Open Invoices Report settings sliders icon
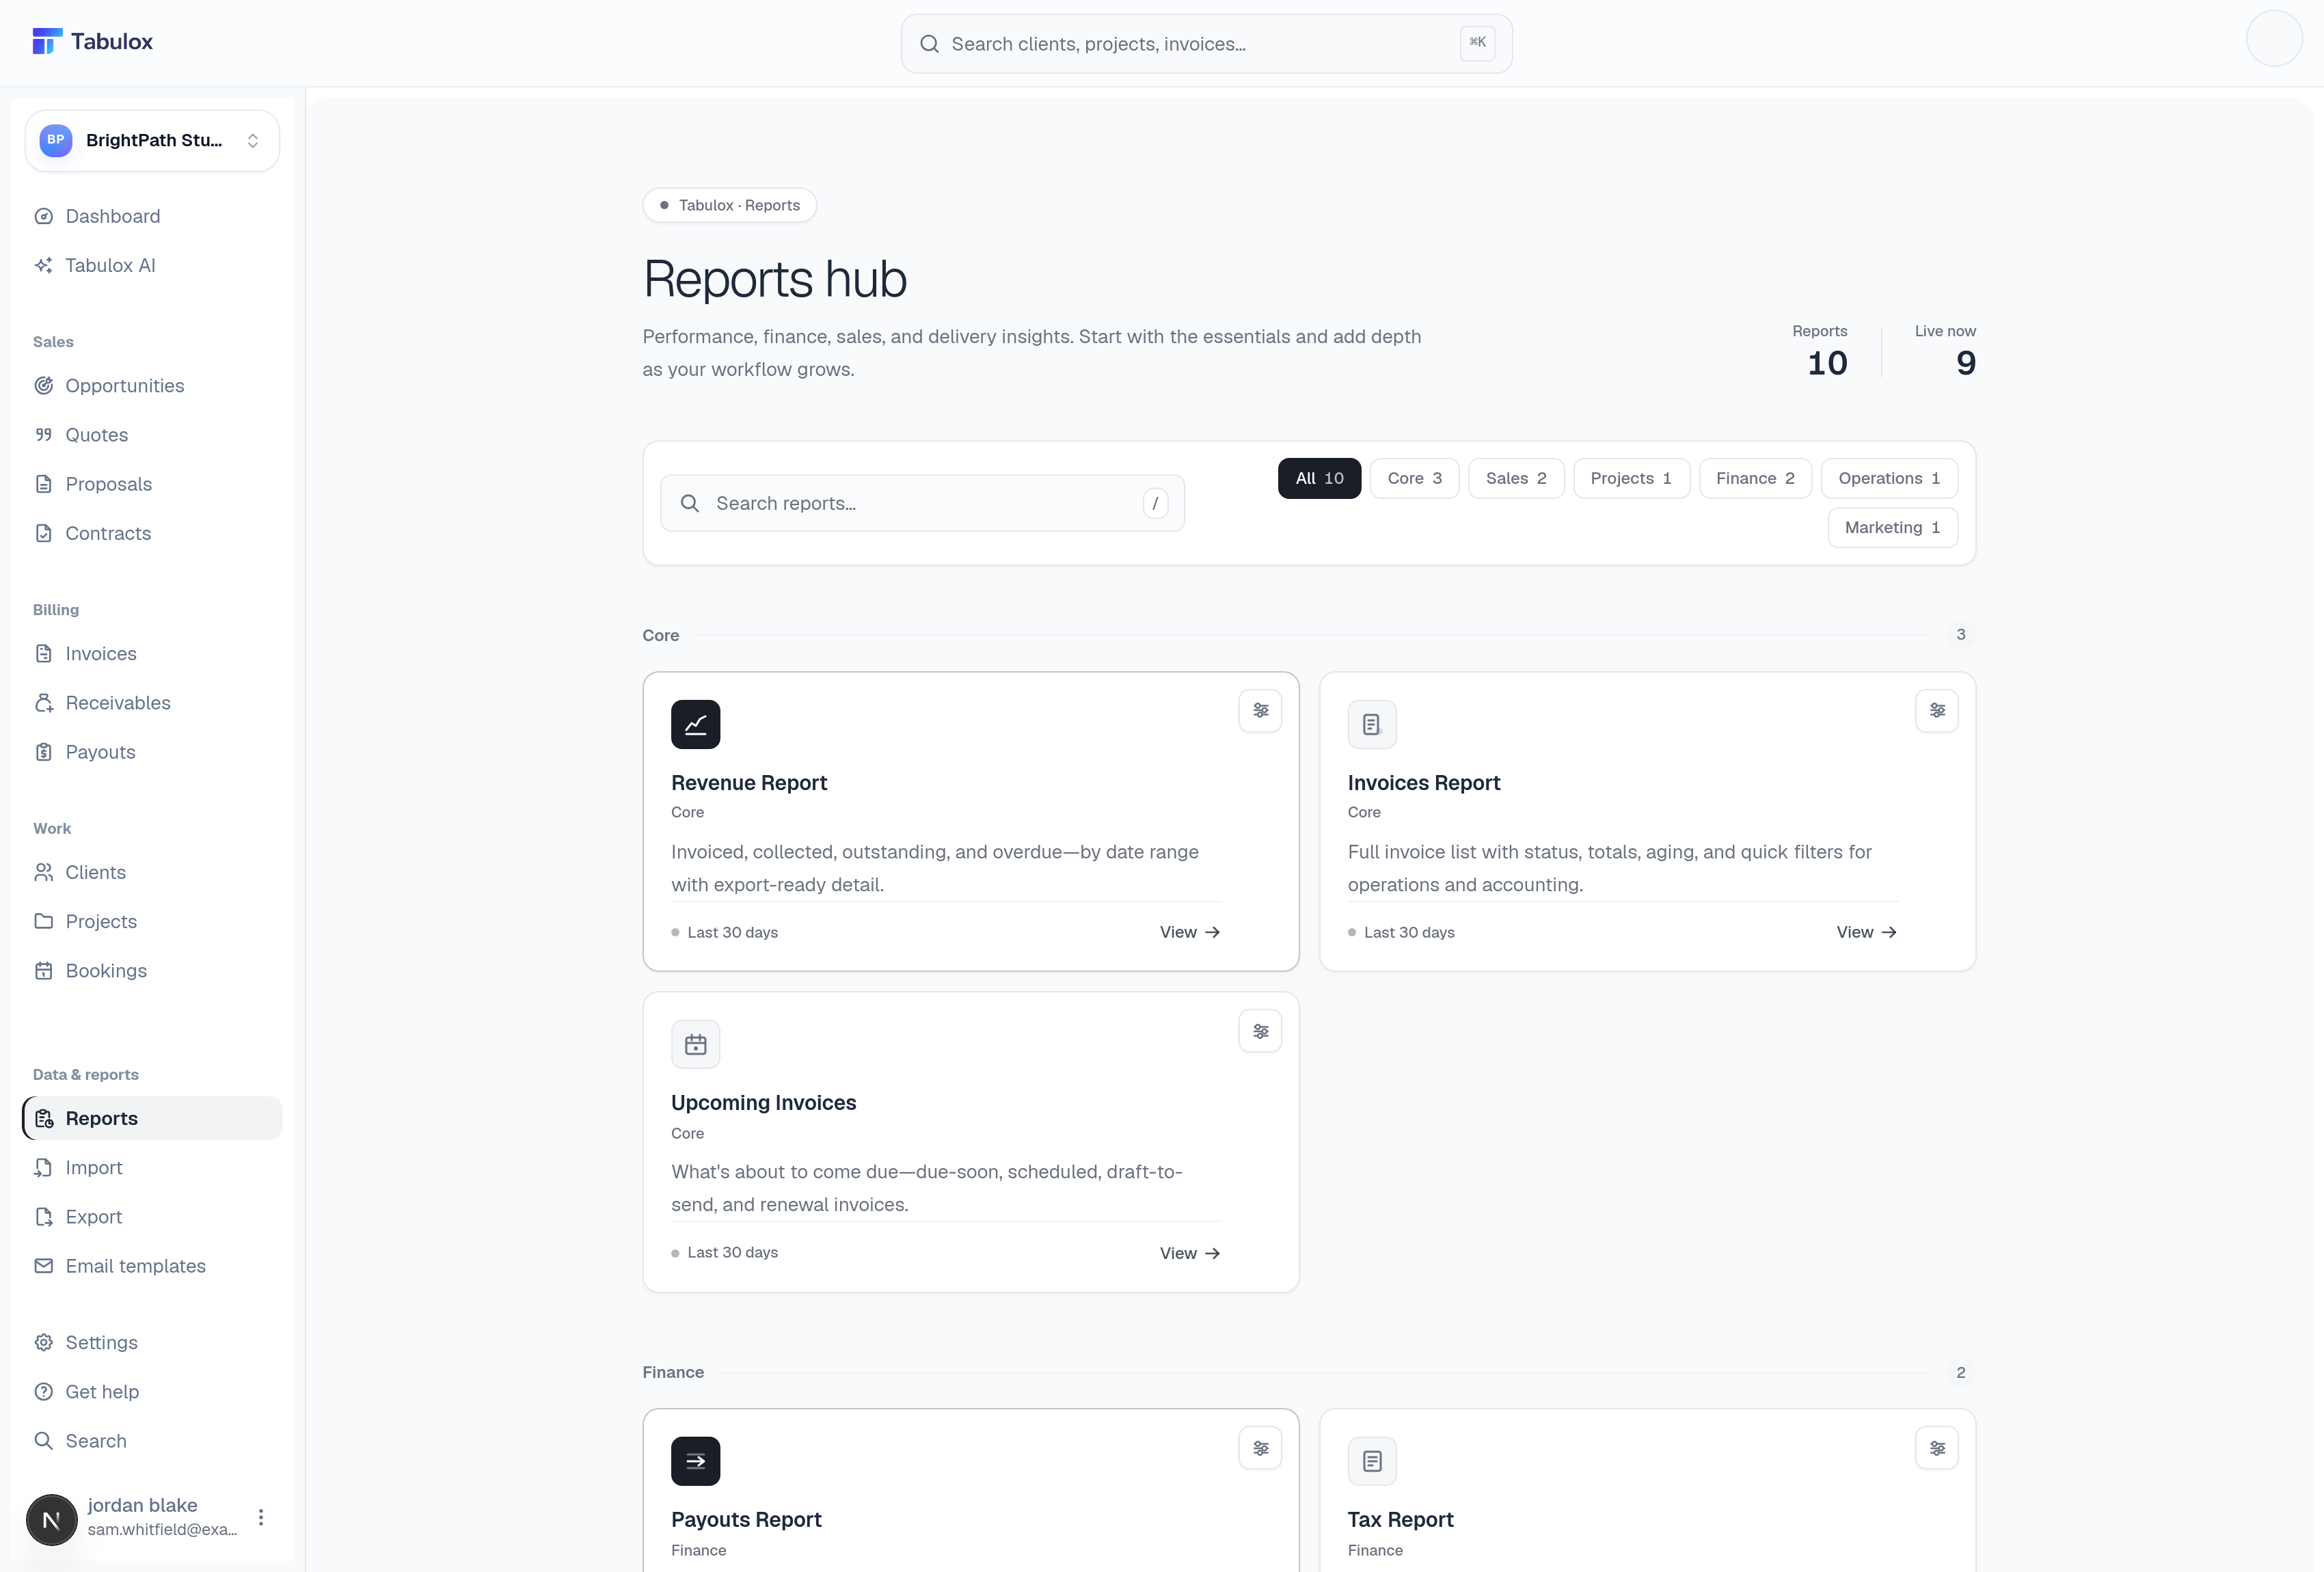 pos(1937,711)
